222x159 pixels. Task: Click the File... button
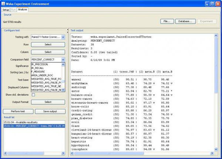[167, 21]
